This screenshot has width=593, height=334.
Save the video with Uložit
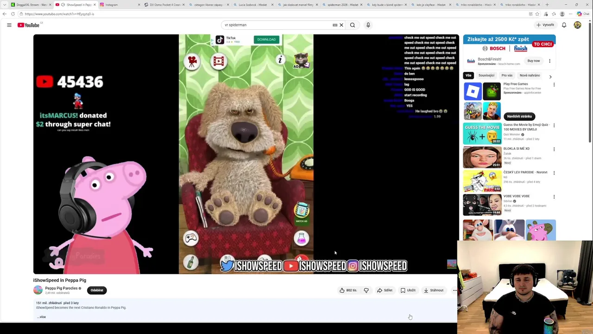pos(408,290)
